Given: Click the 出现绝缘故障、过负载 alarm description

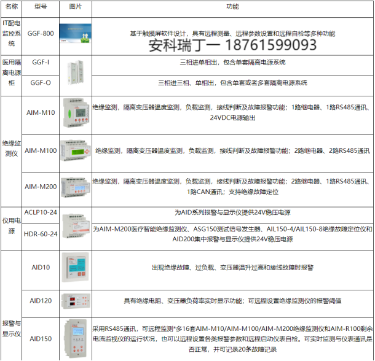Looking at the screenshot, I should point(233,267).
